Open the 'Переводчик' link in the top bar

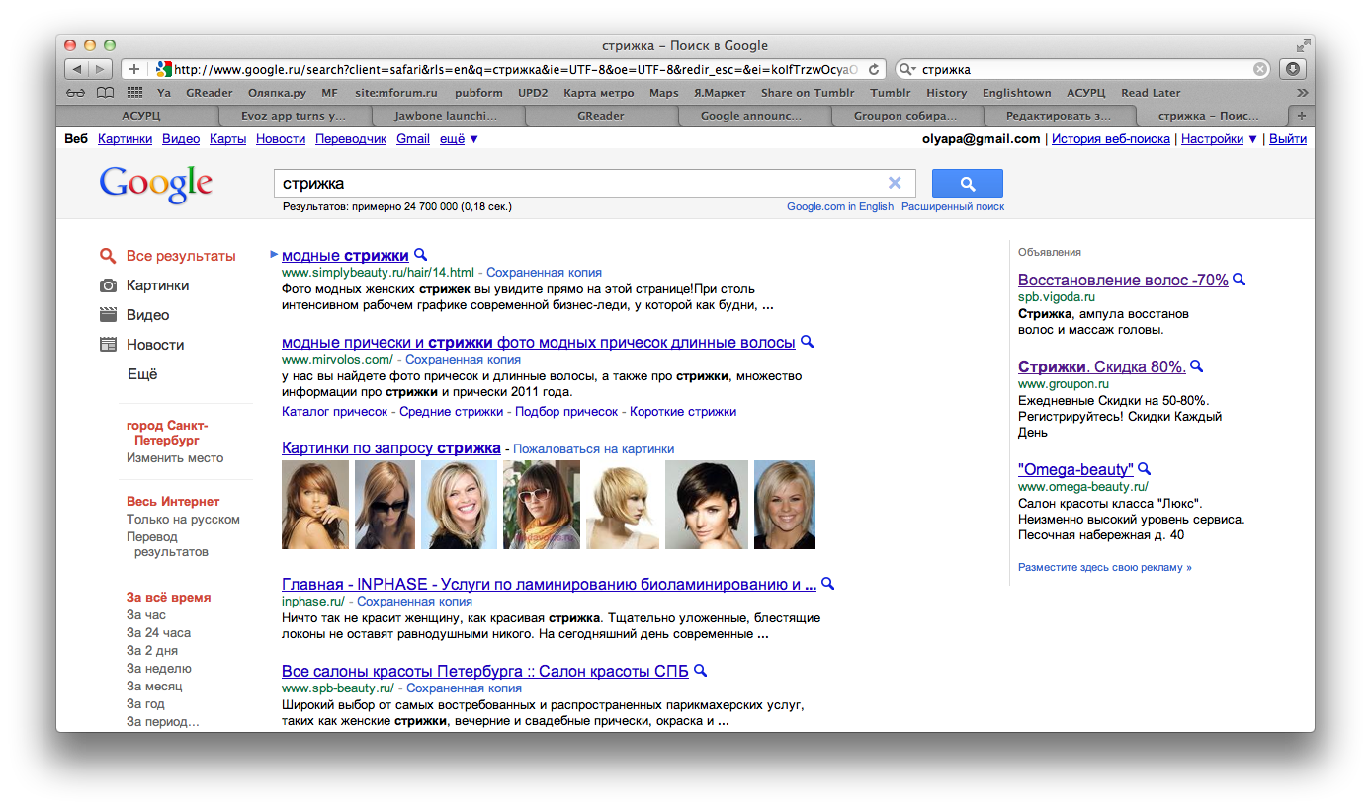[351, 139]
